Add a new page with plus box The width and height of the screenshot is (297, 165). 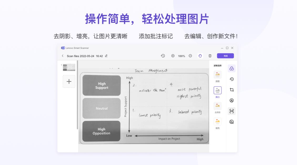(x=69, y=81)
